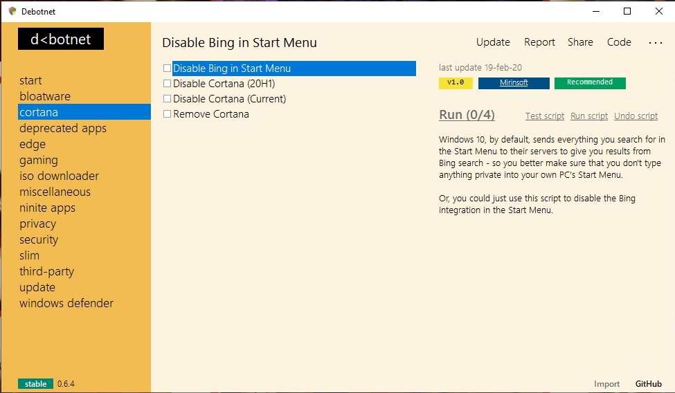Enable Disable Cortana (20H1) checkbox
Screen dimensions: 675x393
[167, 84]
